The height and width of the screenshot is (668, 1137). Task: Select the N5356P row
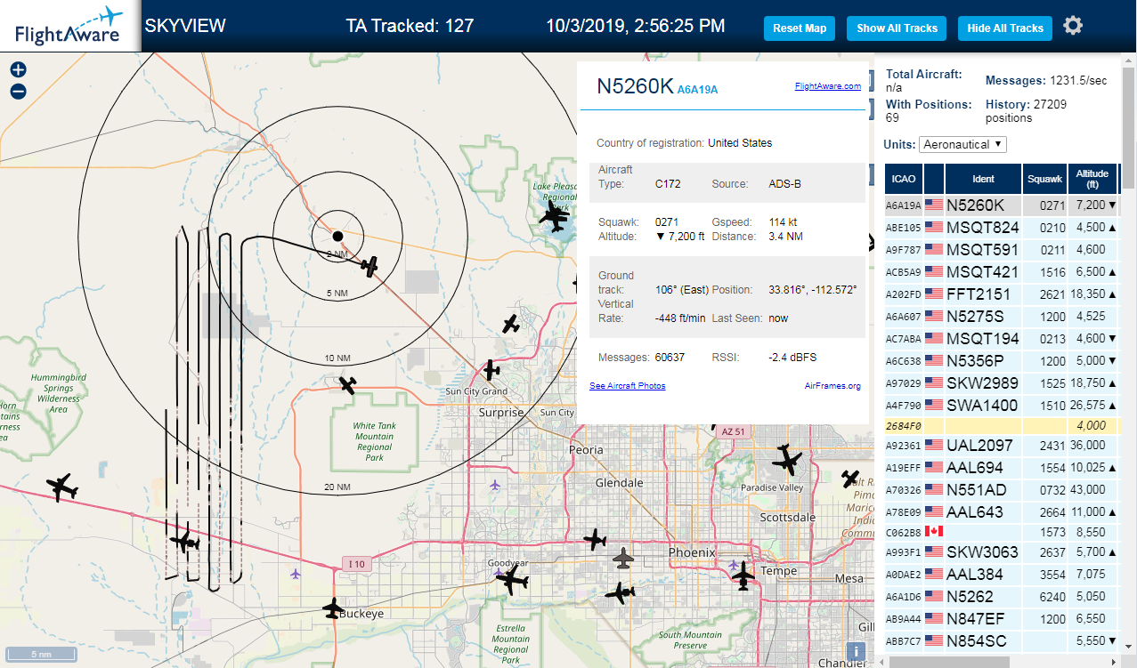1003,360
